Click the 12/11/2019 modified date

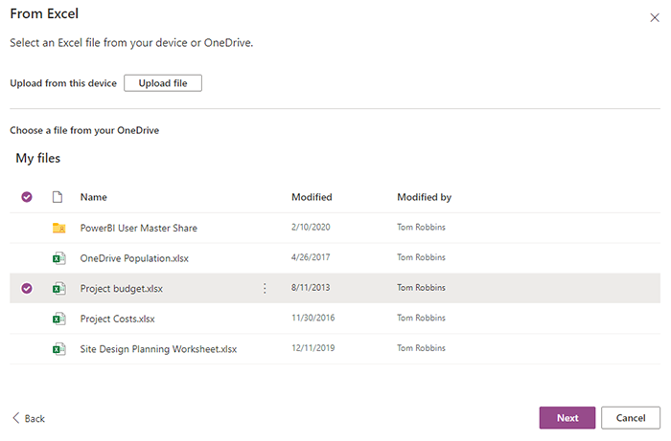[x=313, y=348]
